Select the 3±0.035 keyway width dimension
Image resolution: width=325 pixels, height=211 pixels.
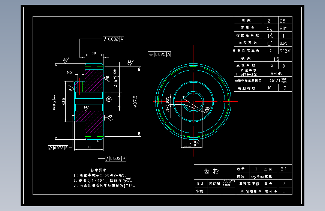point(168,104)
